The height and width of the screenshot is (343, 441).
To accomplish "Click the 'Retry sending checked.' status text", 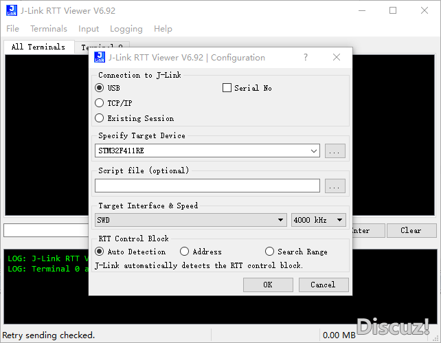I will (48, 335).
